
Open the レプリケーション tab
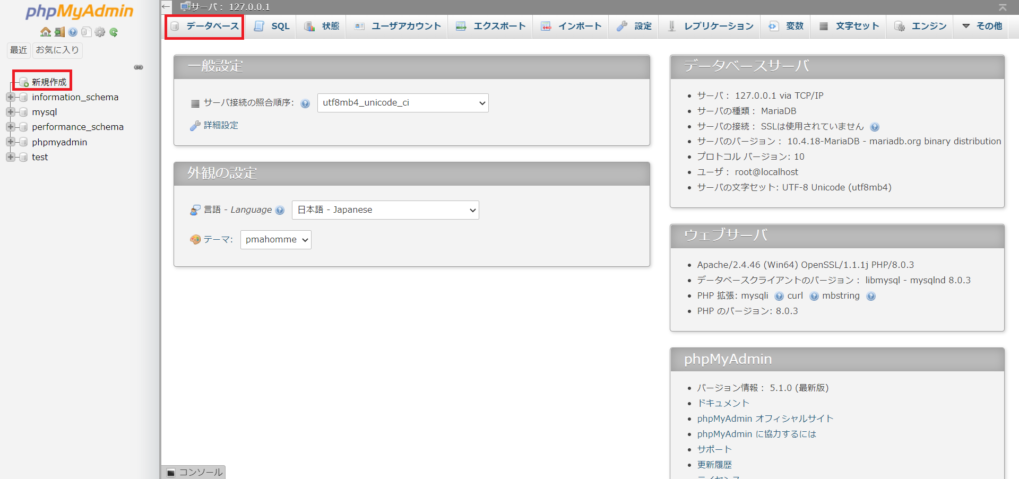point(710,26)
